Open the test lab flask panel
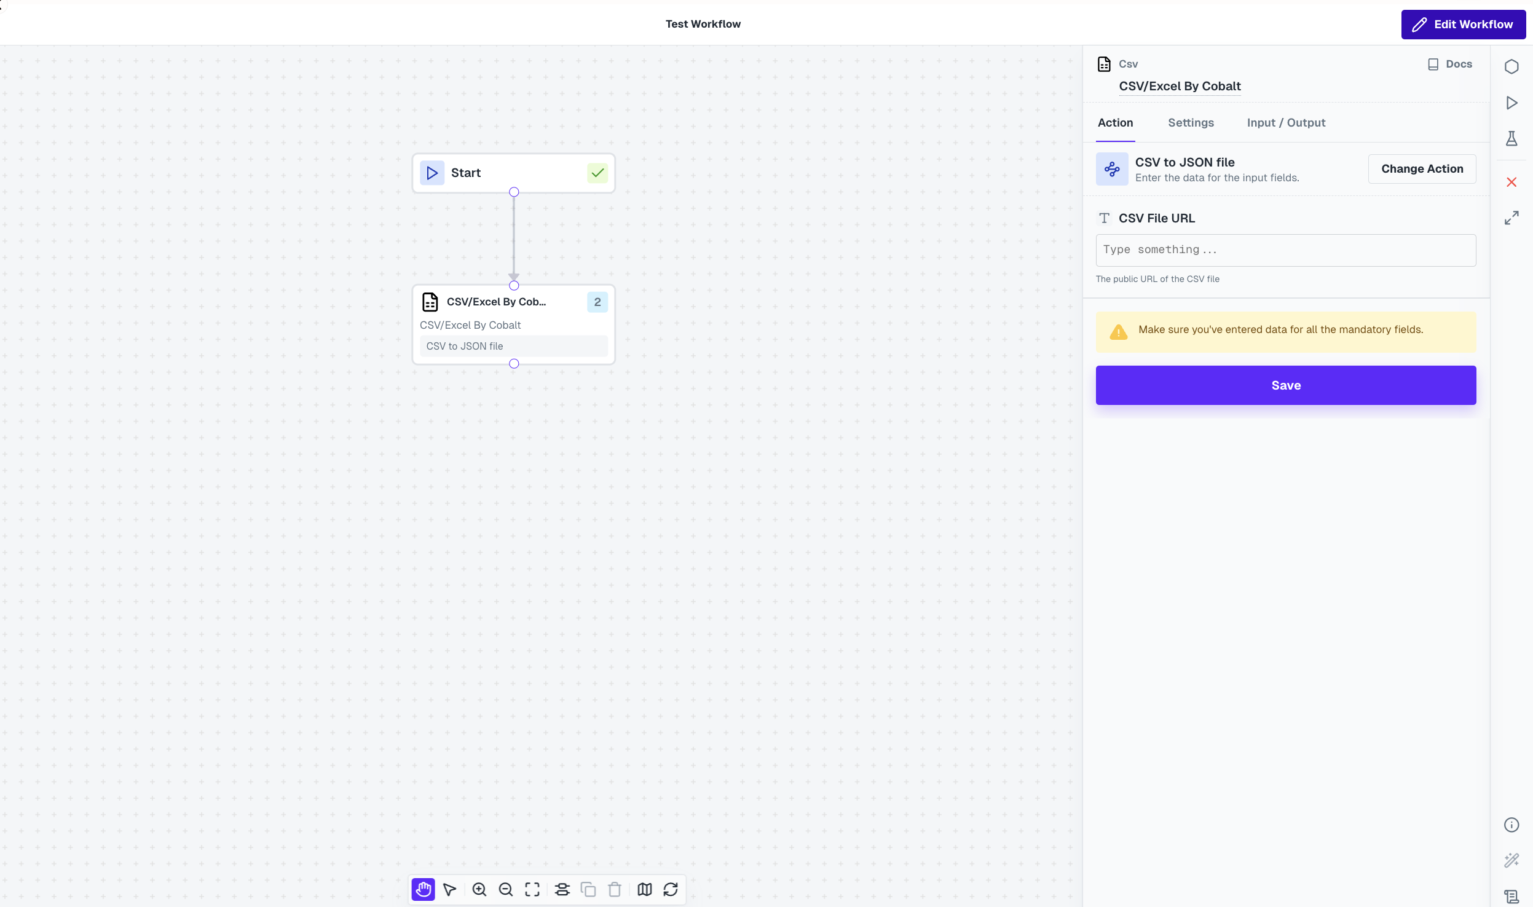1533x907 pixels. pyautogui.click(x=1512, y=139)
